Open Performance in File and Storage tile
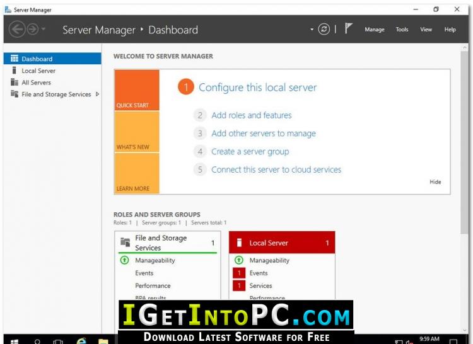473x344 pixels. [x=153, y=286]
